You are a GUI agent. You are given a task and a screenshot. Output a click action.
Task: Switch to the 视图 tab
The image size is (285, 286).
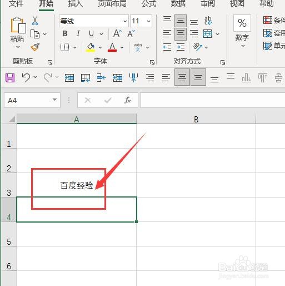tap(237, 3)
